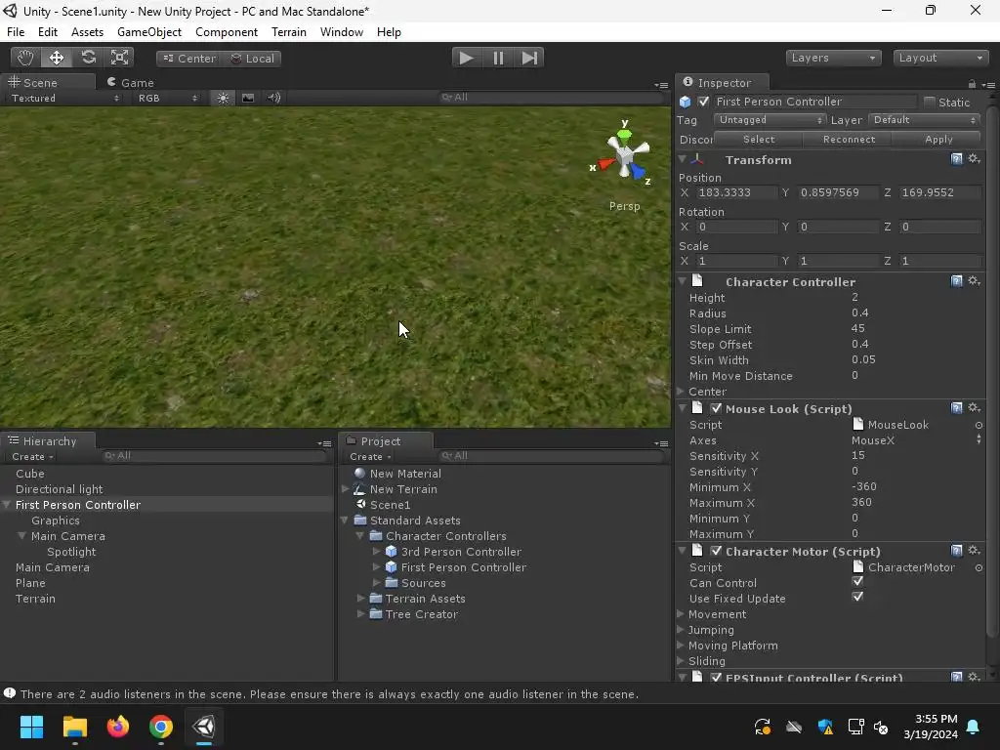Screen dimensions: 1000x750
Task: Open the Hierarchy Create menu button
Action: coord(32,457)
